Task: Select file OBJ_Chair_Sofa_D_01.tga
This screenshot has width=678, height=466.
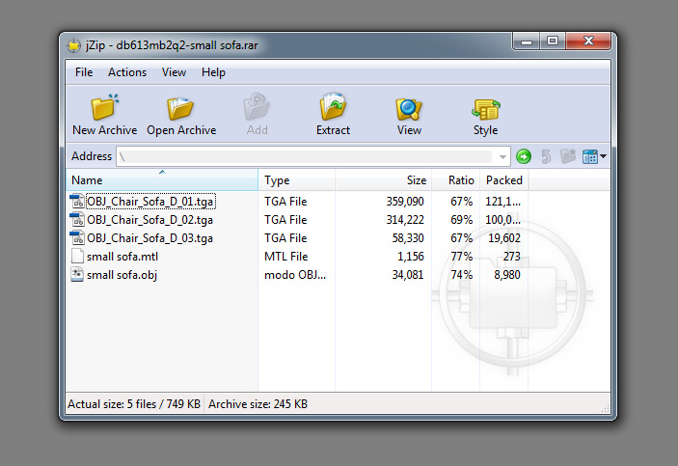Action: tap(150, 202)
